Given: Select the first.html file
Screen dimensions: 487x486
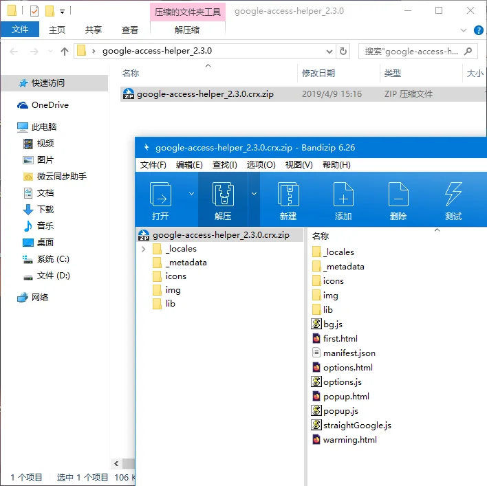Looking at the screenshot, I should point(334,339).
